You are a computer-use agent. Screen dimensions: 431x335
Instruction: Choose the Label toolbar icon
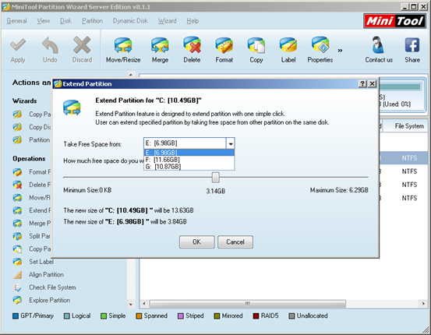pos(288,45)
